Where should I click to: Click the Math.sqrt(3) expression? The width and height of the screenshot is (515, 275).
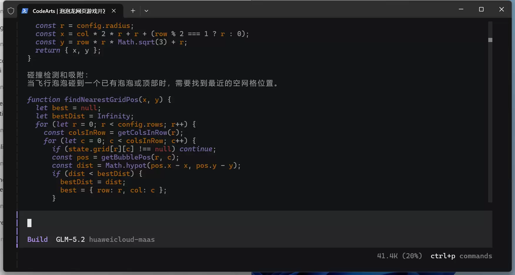coord(142,42)
